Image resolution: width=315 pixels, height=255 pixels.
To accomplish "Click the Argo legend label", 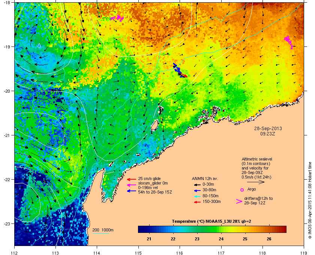I will [252, 189].
